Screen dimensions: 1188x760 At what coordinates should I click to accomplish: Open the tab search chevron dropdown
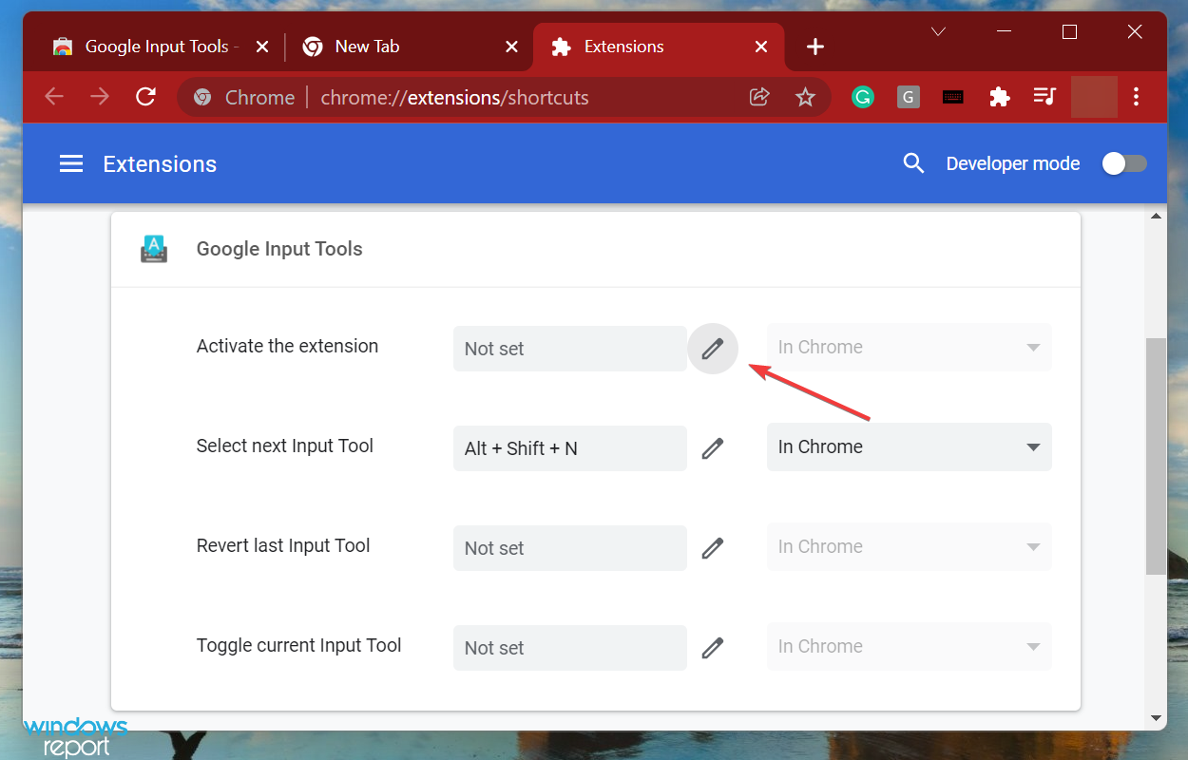click(938, 32)
